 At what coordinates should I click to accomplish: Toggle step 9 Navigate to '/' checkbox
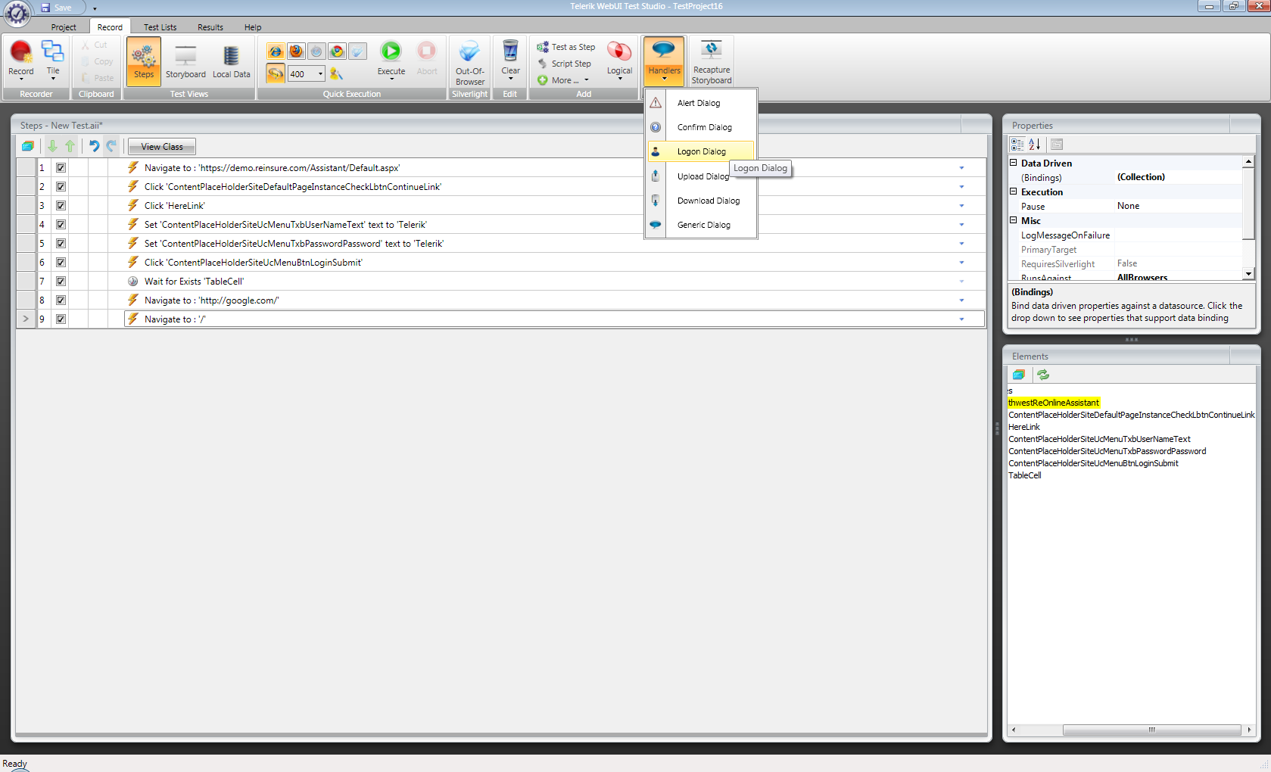[x=61, y=319]
